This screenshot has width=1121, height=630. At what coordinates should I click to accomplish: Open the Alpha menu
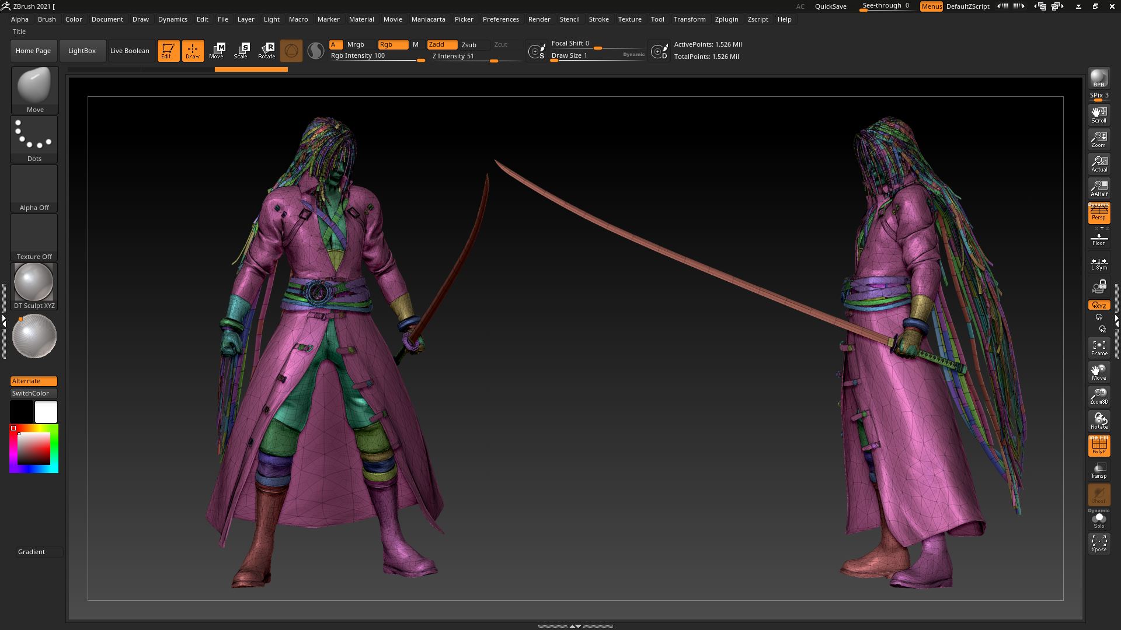pyautogui.click(x=19, y=19)
